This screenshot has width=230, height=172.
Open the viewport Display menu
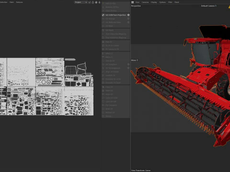(154, 2)
